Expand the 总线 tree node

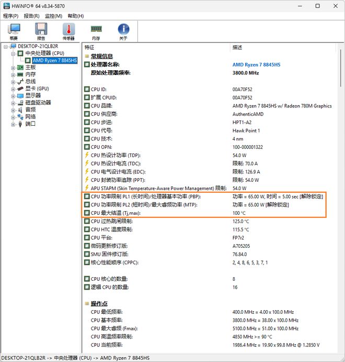[13, 82]
